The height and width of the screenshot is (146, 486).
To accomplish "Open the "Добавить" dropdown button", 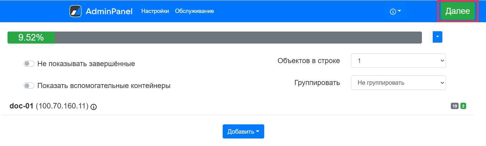I will (x=243, y=132).
